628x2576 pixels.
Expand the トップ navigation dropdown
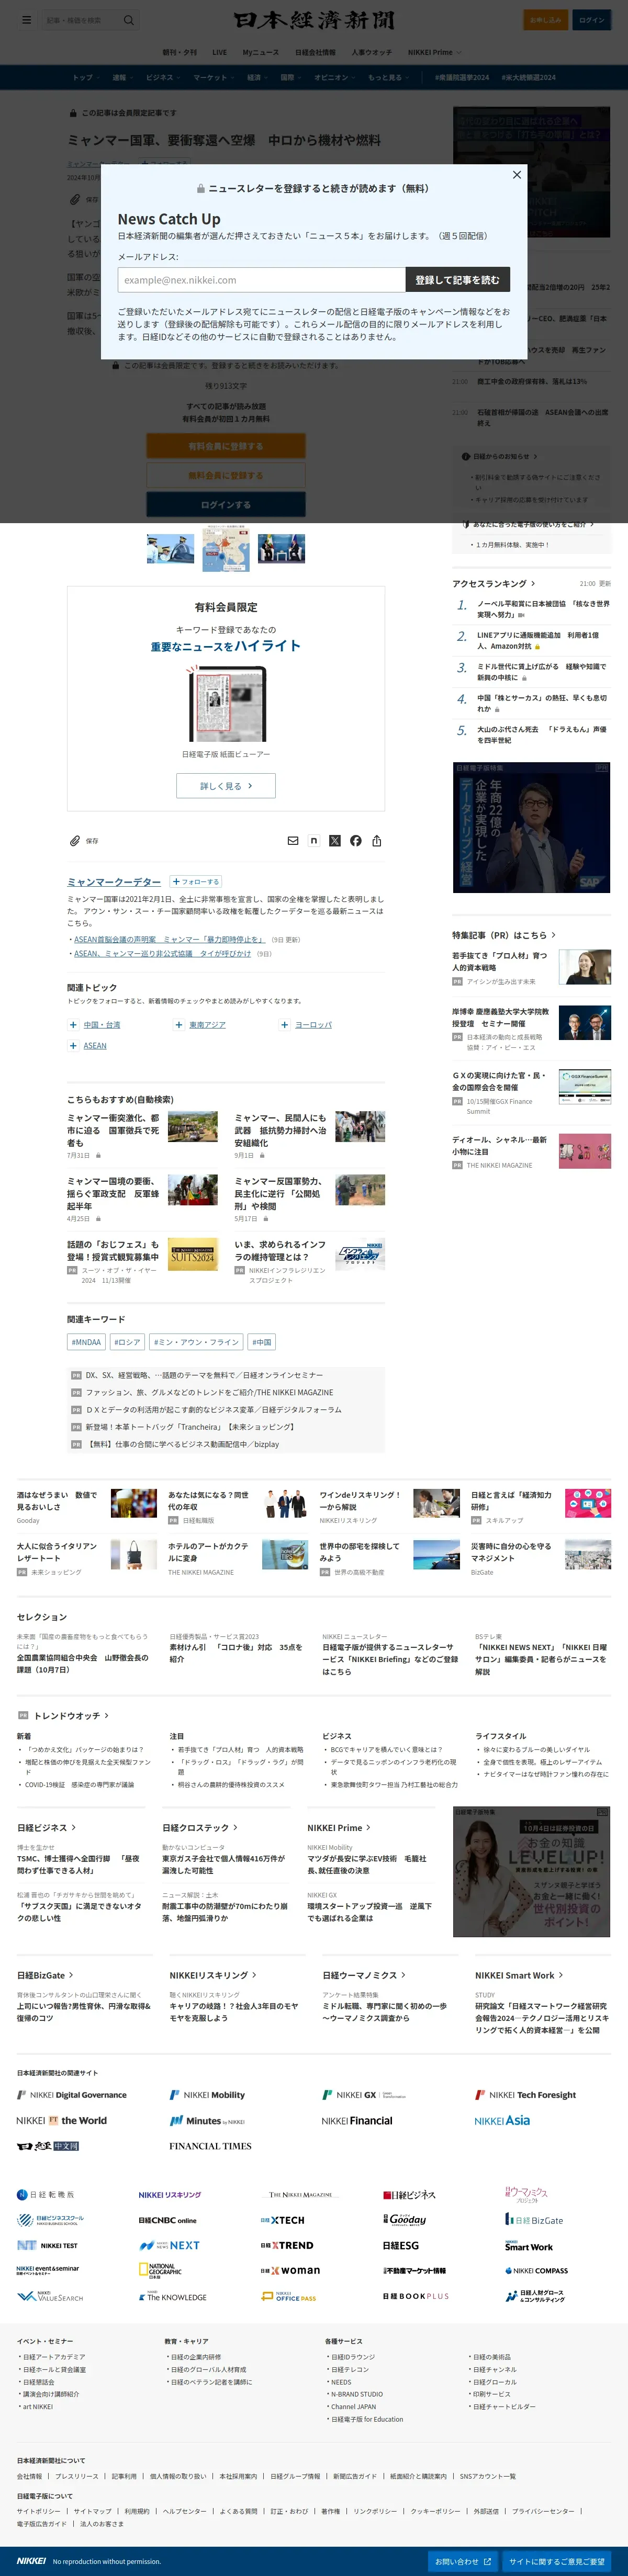[86, 77]
